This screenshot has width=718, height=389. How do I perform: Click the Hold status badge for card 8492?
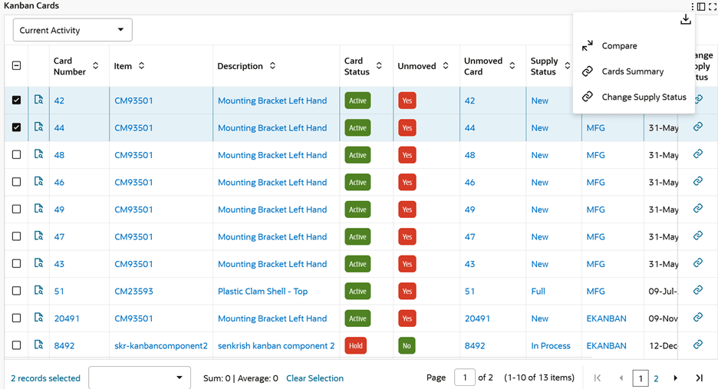356,345
